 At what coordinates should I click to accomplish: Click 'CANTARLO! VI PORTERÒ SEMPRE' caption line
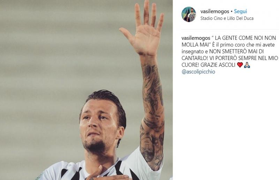click(x=217, y=58)
